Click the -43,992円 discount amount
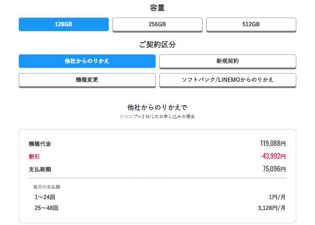This screenshot has width=315, height=225. tap(273, 156)
